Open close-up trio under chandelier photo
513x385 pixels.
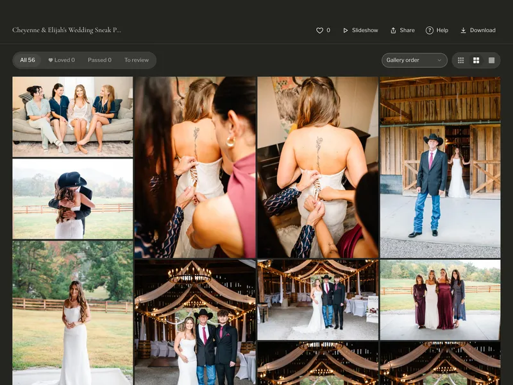click(195, 323)
